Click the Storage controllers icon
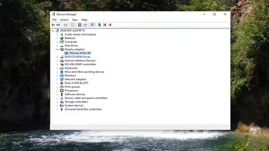Screen dimensions: 269x151 pos(62,102)
